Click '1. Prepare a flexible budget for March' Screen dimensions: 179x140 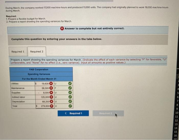(x=26, y=19)
